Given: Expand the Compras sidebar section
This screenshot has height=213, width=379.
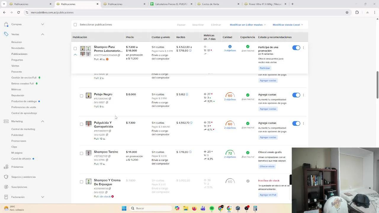Looking at the screenshot, I should (43, 24).
